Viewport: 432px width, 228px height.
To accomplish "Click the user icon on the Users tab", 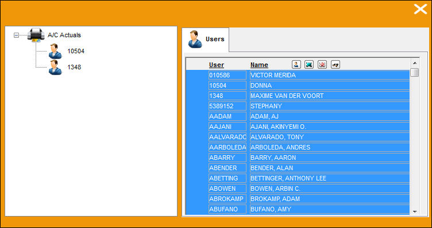I will [x=195, y=40].
